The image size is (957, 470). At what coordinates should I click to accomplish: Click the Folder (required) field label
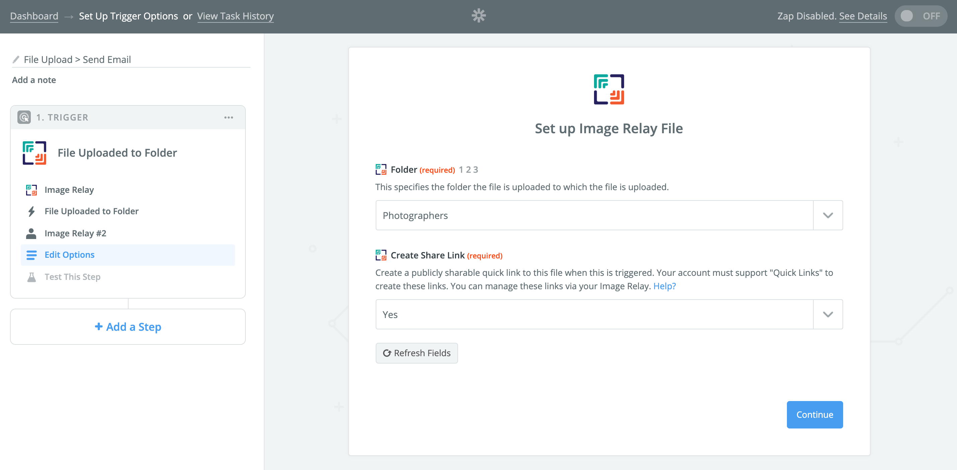[x=423, y=169]
